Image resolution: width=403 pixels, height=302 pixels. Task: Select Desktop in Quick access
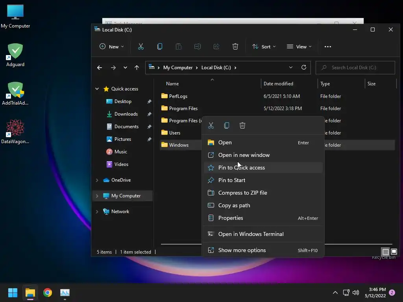[x=123, y=101]
